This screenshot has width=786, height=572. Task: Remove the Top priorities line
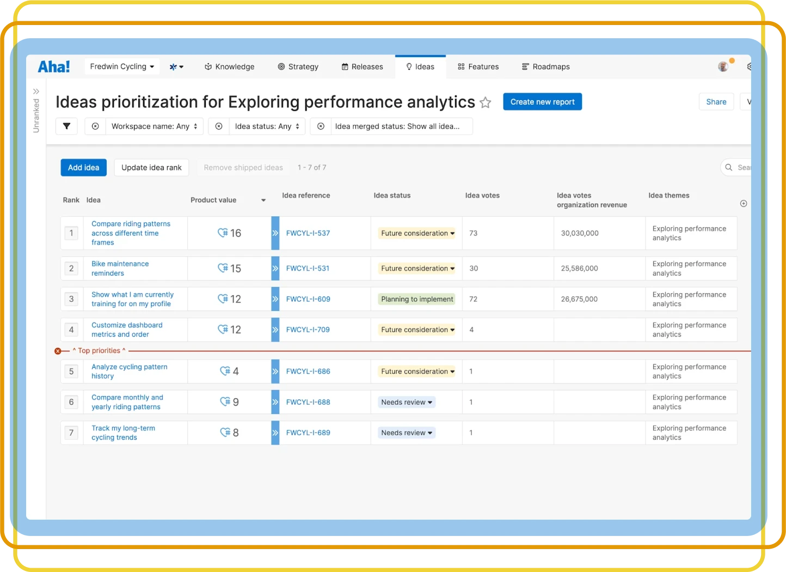58,351
